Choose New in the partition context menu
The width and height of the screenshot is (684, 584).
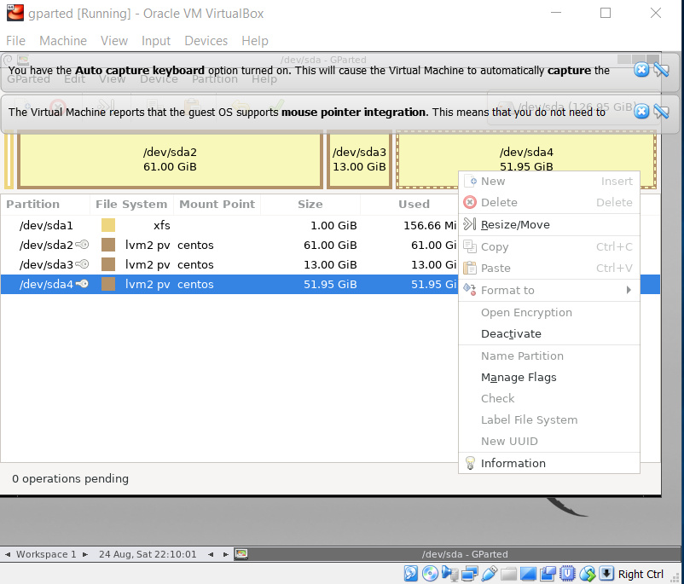click(x=548, y=181)
